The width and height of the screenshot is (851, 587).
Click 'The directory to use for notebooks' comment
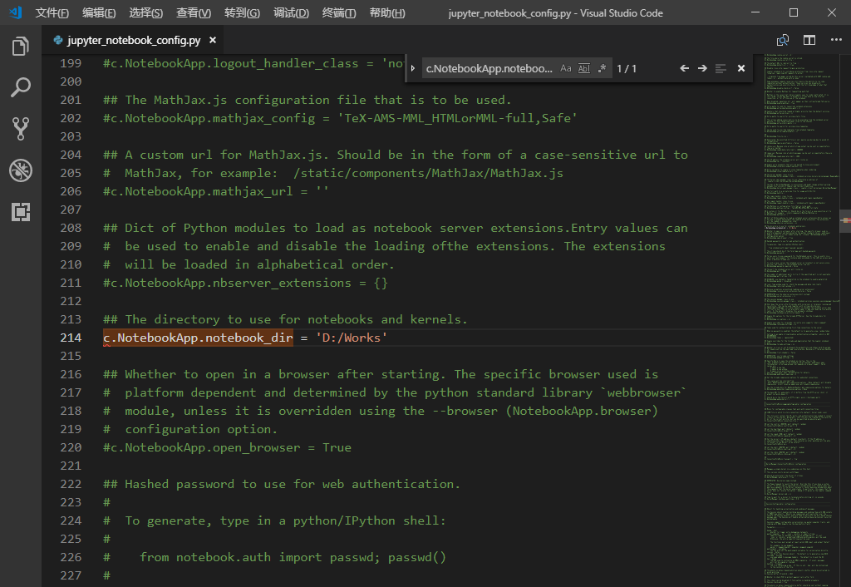pyautogui.click(x=286, y=319)
